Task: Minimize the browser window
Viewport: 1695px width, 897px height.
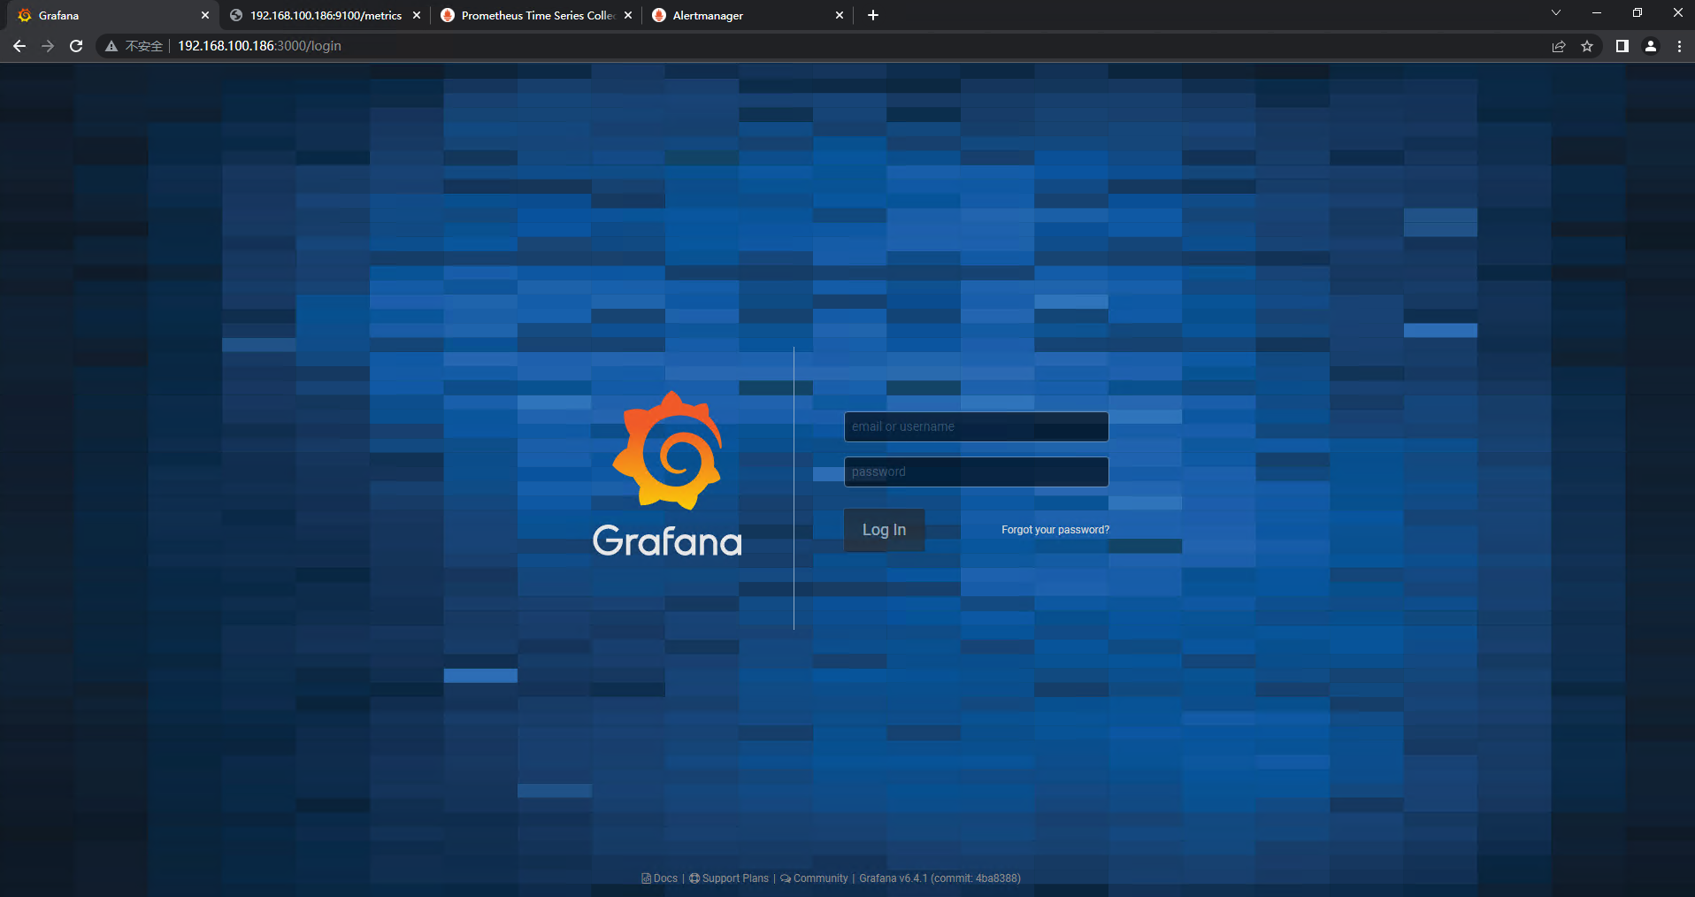Action: [1597, 12]
